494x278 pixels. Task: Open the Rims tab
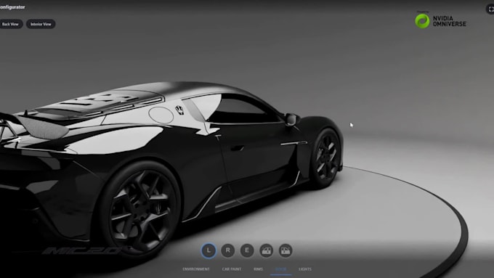(258, 269)
